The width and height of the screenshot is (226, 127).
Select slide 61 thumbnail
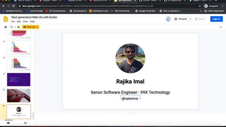[x=19, y=111]
